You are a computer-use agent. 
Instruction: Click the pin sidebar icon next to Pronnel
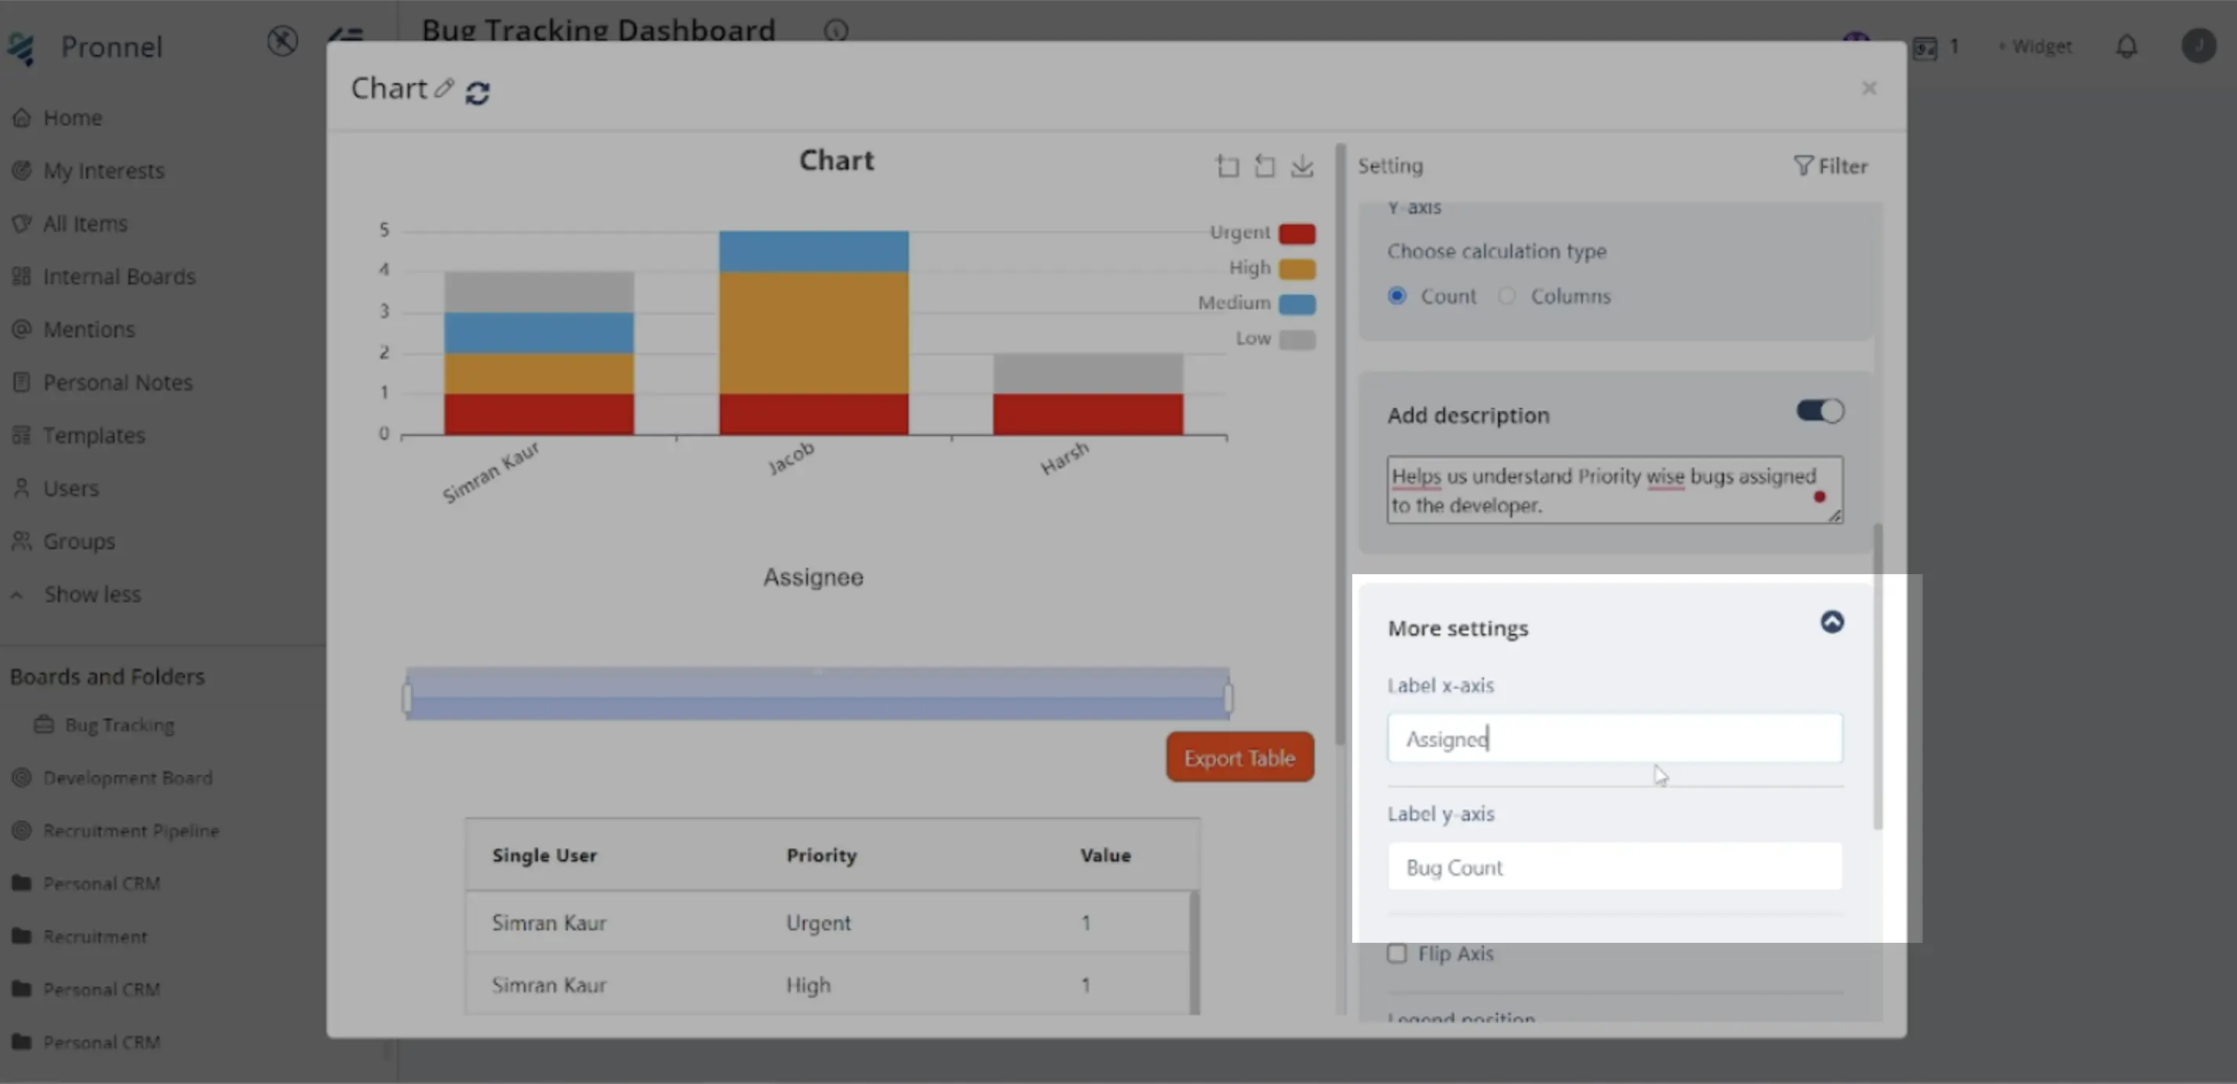coord(282,41)
